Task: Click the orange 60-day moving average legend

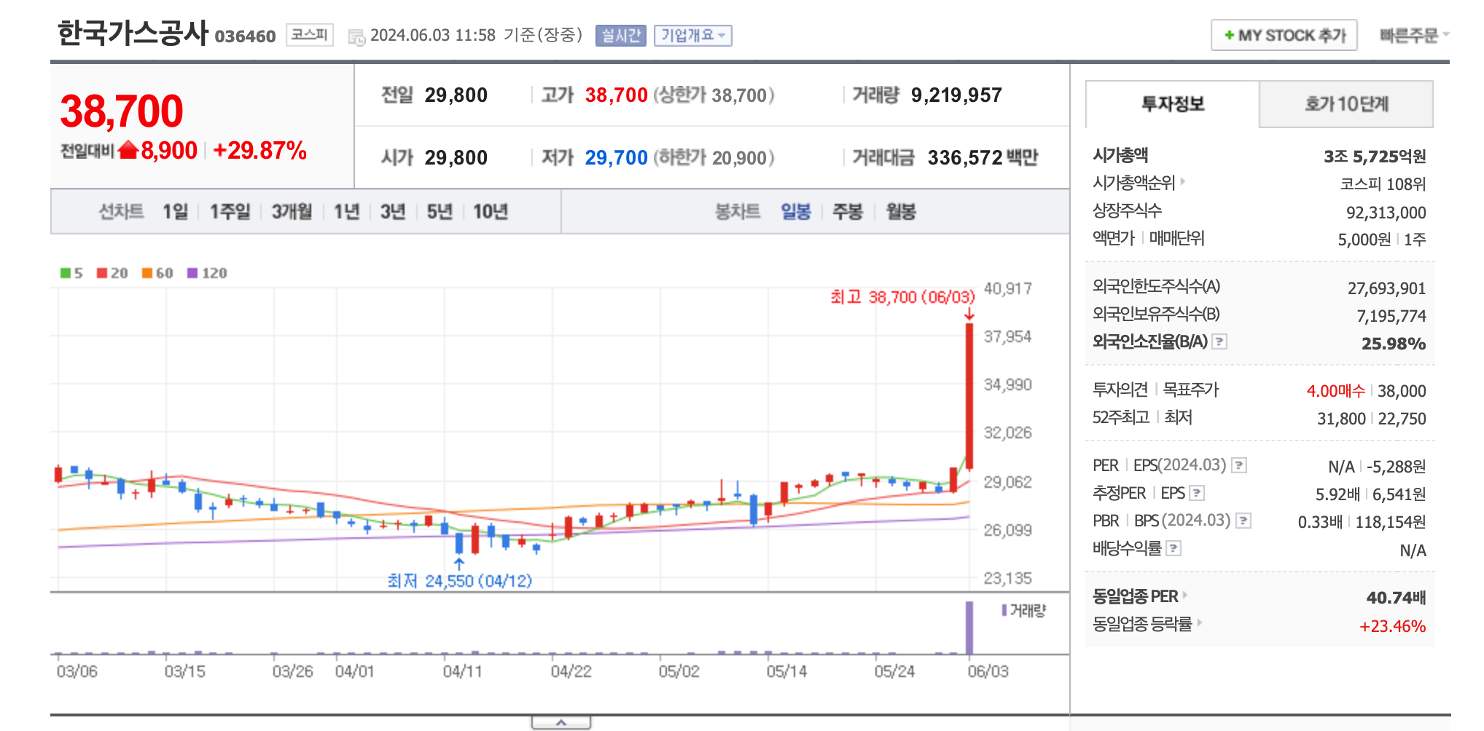Action: pyautogui.click(x=157, y=273)
